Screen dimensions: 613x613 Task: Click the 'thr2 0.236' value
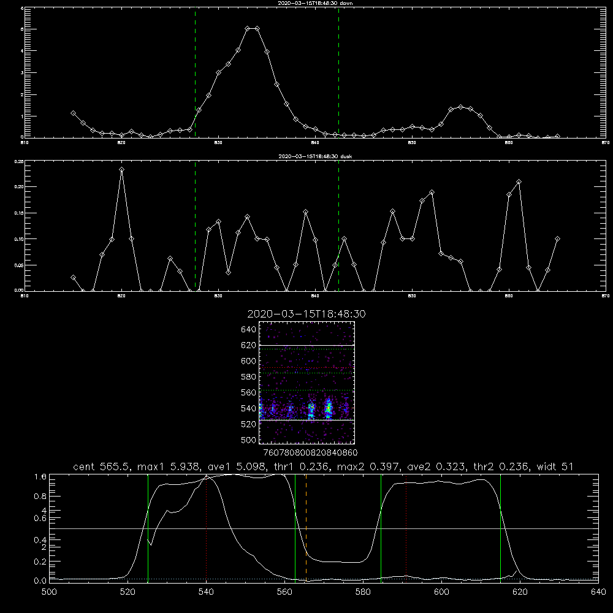tap(501, 466)
